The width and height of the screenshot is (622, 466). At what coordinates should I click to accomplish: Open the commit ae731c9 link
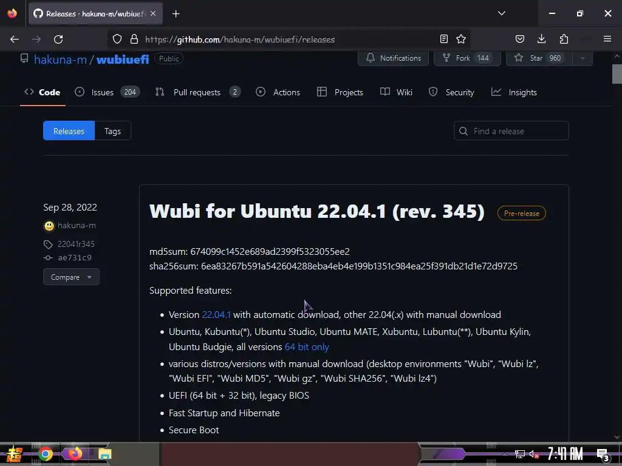tap(75, 257)
